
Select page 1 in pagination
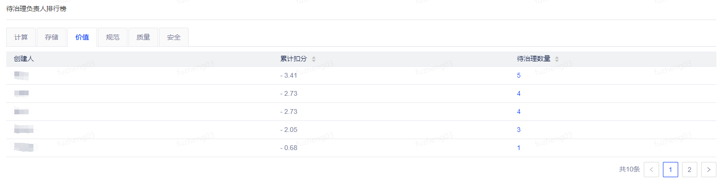[671, 169]
